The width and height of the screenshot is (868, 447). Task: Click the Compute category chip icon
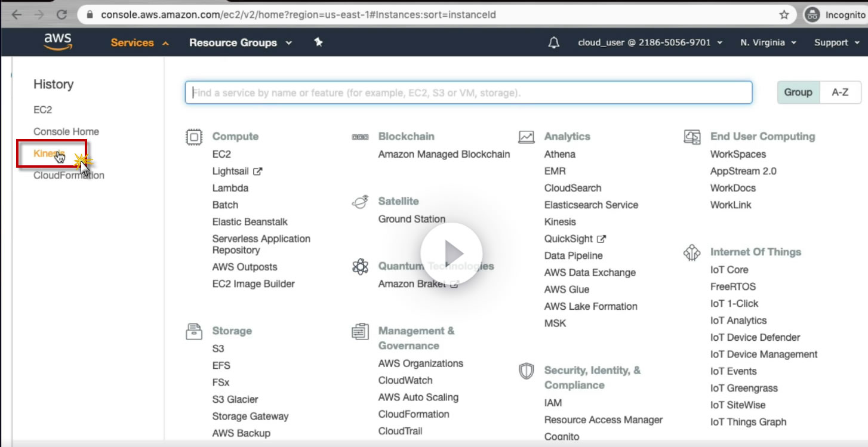pyautogui.click(x=193, y=137)
